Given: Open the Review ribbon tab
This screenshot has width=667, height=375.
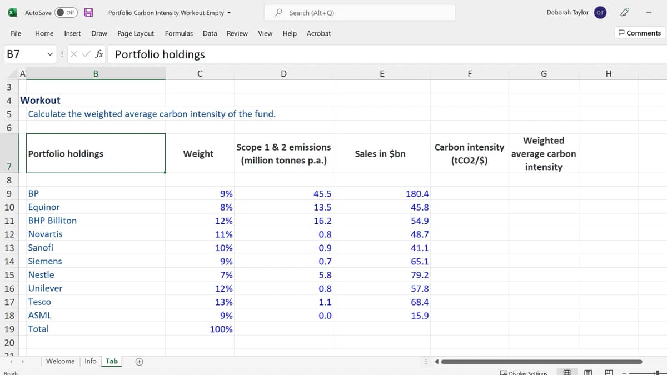Looking at the screenshot, I should pyautogui.click(x=237, y=33).
